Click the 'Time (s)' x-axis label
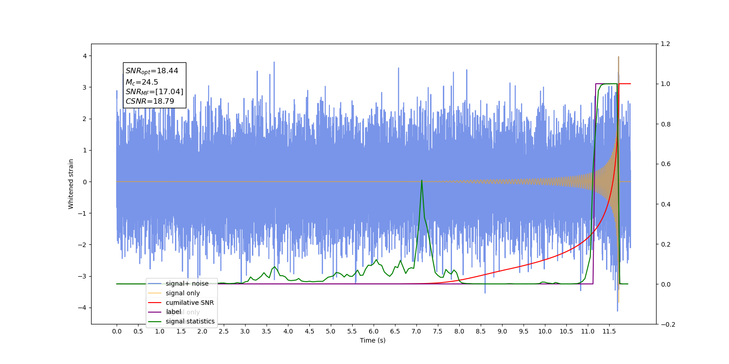Screen dimensions: 729x364 (x=373, y=340)
